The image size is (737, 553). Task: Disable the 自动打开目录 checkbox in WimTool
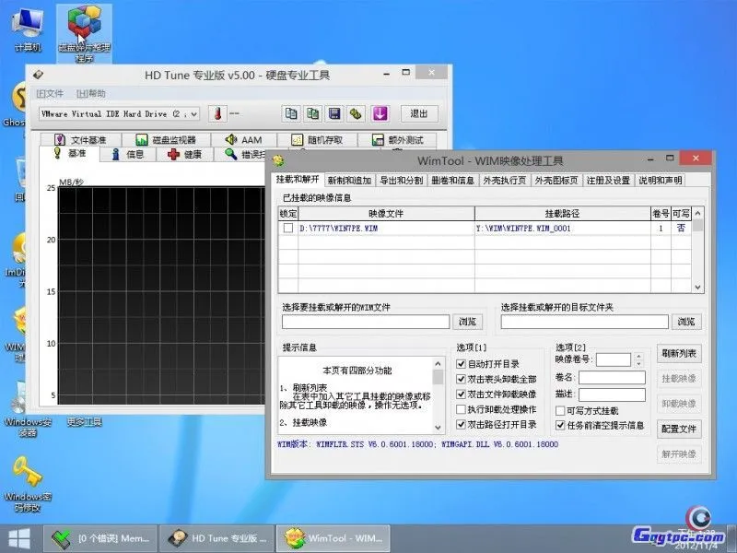click(461, 363)
